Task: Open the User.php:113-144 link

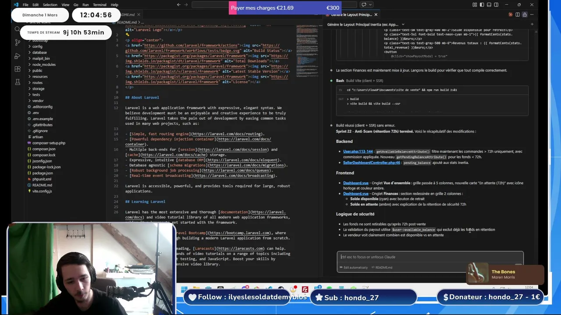Action: click(358, 151)
